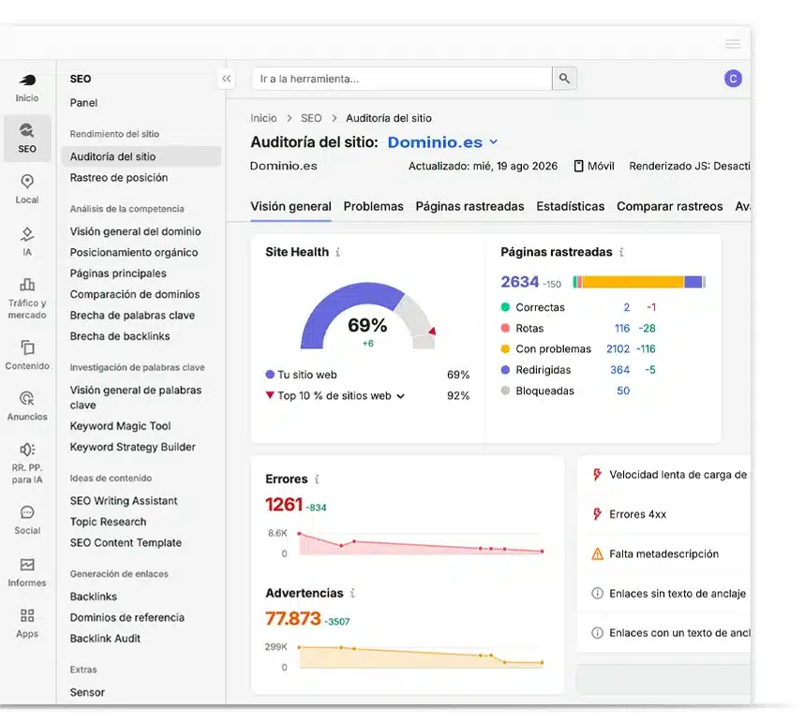This screenshot has width=805, height=723.
Task: Switch to the Comparar rastreos tab
Action: [669, 206]
